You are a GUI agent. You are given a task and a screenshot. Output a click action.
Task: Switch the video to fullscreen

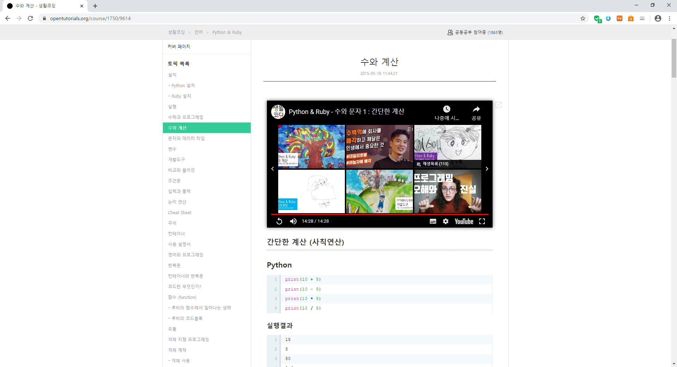click(x=482, y=221)
